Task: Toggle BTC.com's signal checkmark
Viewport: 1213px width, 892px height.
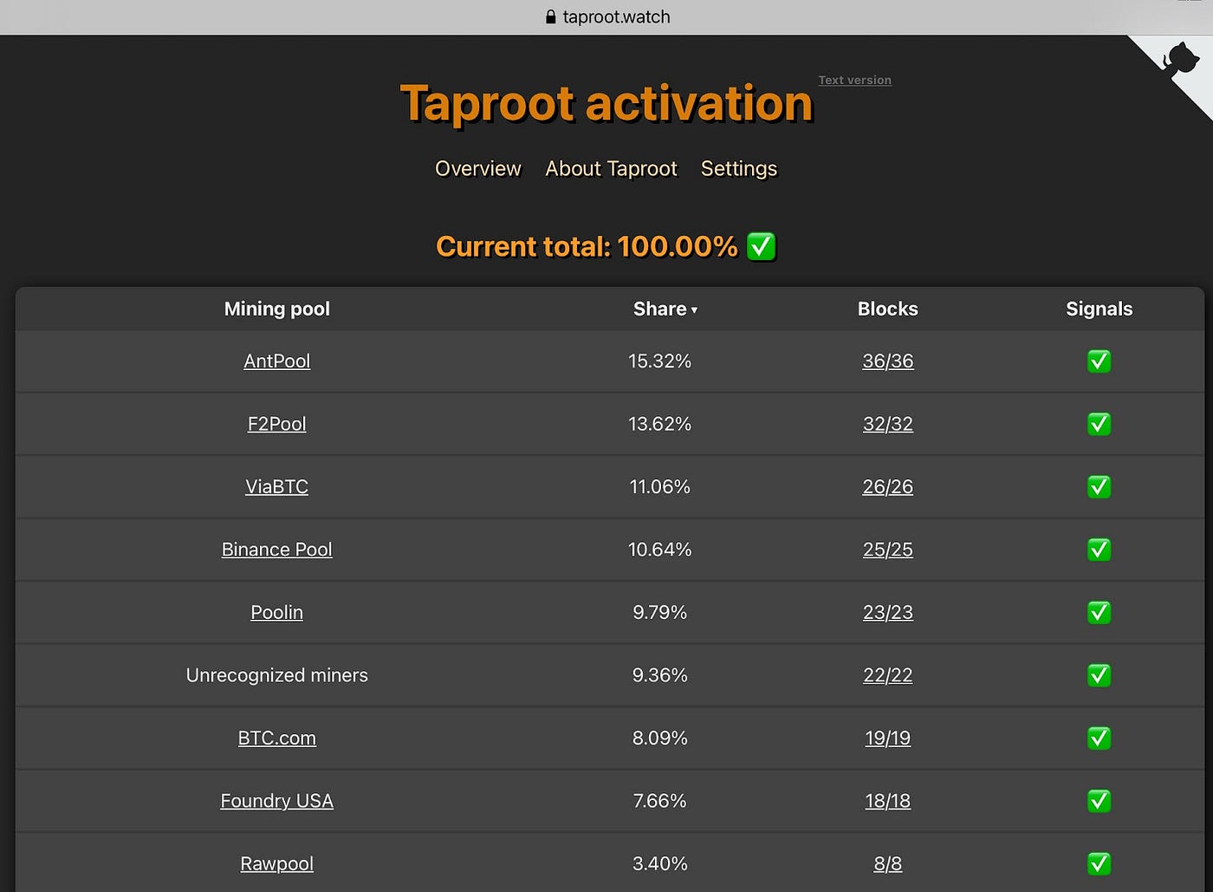Action: (x=1099, y=738)
